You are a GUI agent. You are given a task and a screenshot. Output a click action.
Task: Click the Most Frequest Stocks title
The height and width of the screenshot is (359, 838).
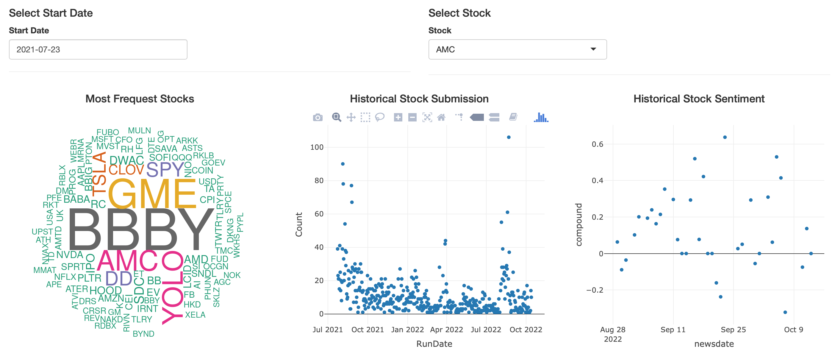(x=140, y=99)
